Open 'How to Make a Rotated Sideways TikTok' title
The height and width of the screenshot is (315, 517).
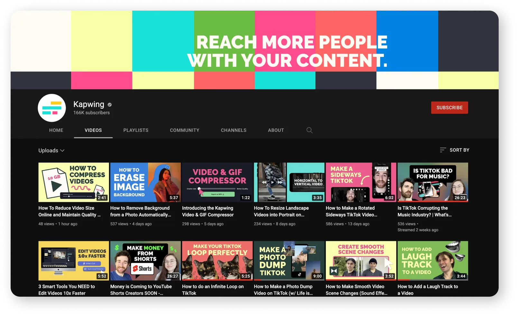pos(352,212)
